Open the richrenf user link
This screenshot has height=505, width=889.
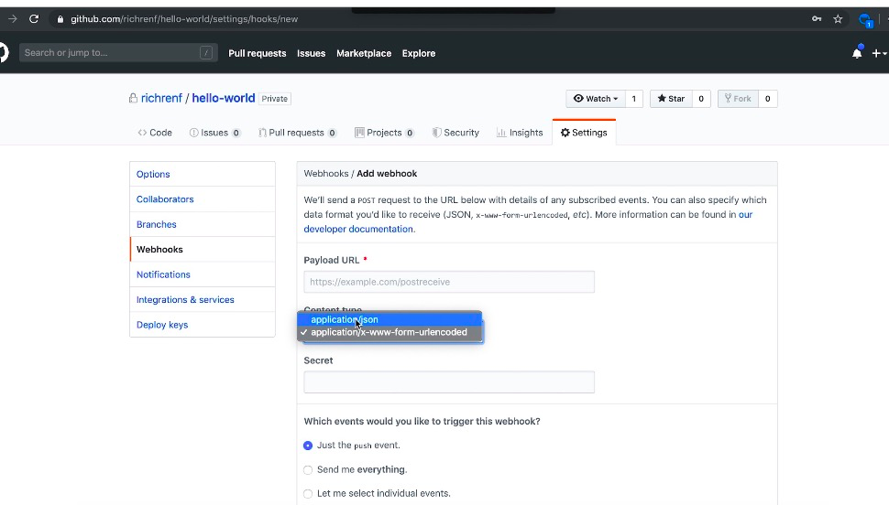161,98
